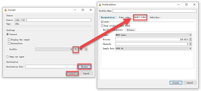201x91 pixels.
Task: Enable the Deinterlace checkbox
Action: click(9, 43)
